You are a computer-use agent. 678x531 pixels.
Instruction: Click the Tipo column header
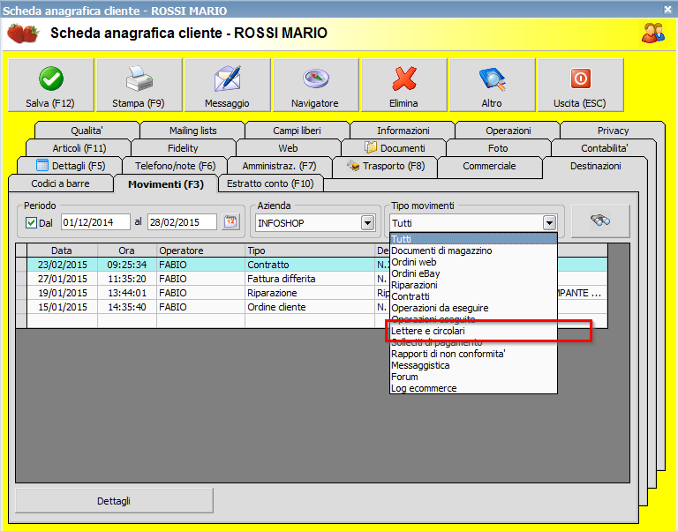(310, 251)
